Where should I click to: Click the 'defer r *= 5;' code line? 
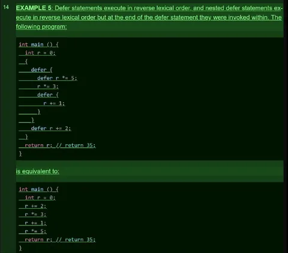57,78
